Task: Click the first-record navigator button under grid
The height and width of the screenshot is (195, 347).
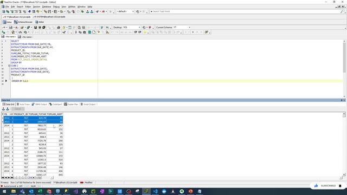Action: 3,178
